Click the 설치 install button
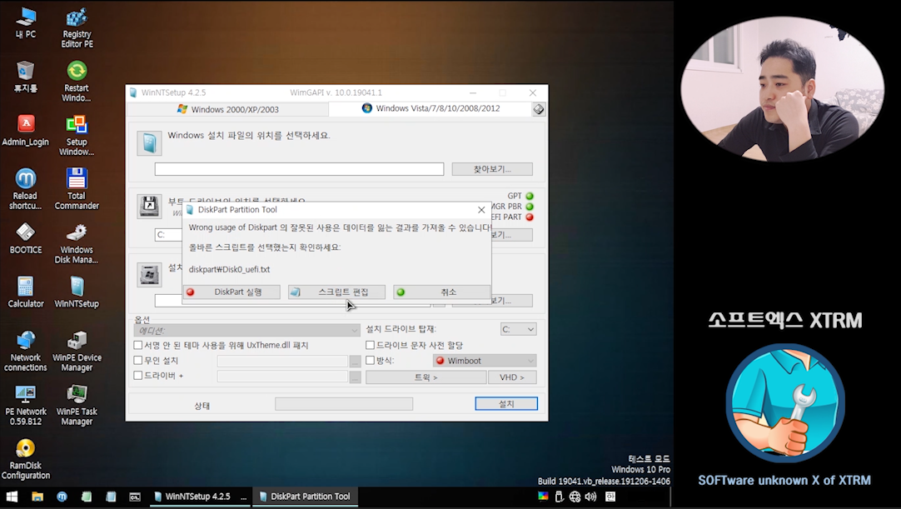The height and width of the screenshot is (509, 901). pyautogui.click(x=506, y=404)
